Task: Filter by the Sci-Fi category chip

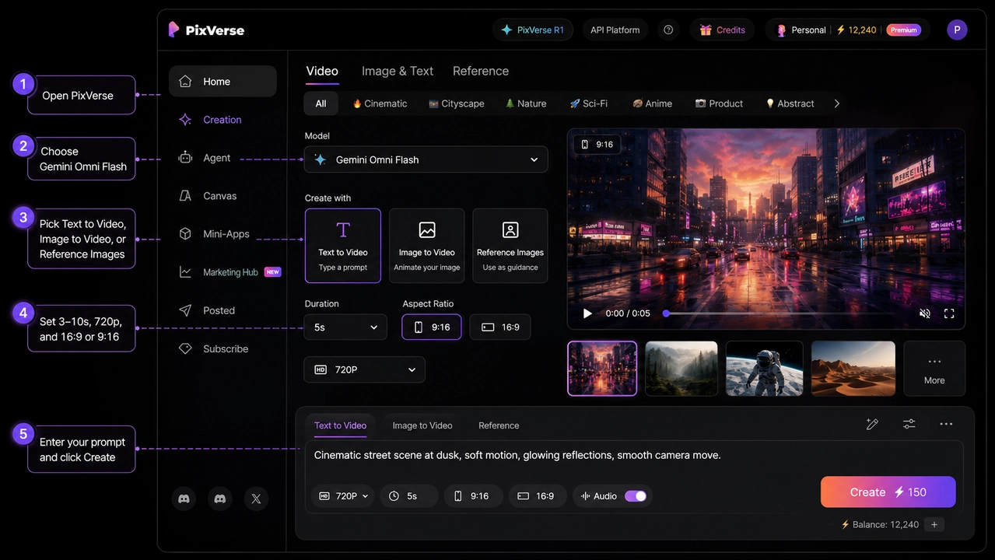Action: click(589, 103)
